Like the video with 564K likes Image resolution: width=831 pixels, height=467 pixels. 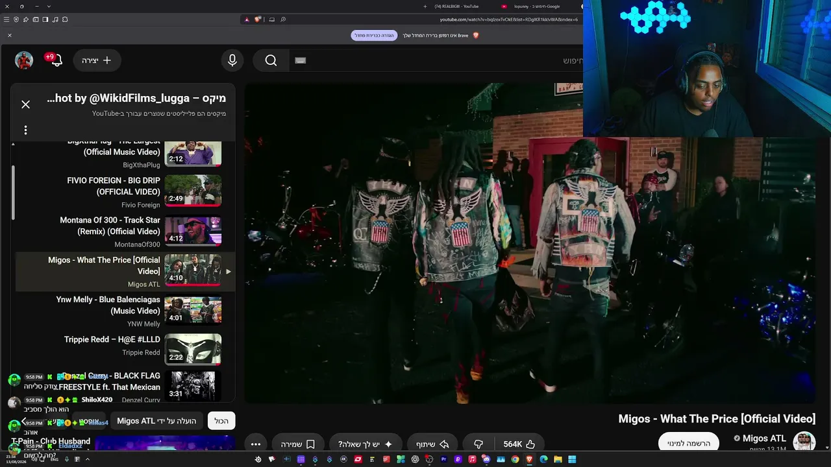[x=519, y=444]
